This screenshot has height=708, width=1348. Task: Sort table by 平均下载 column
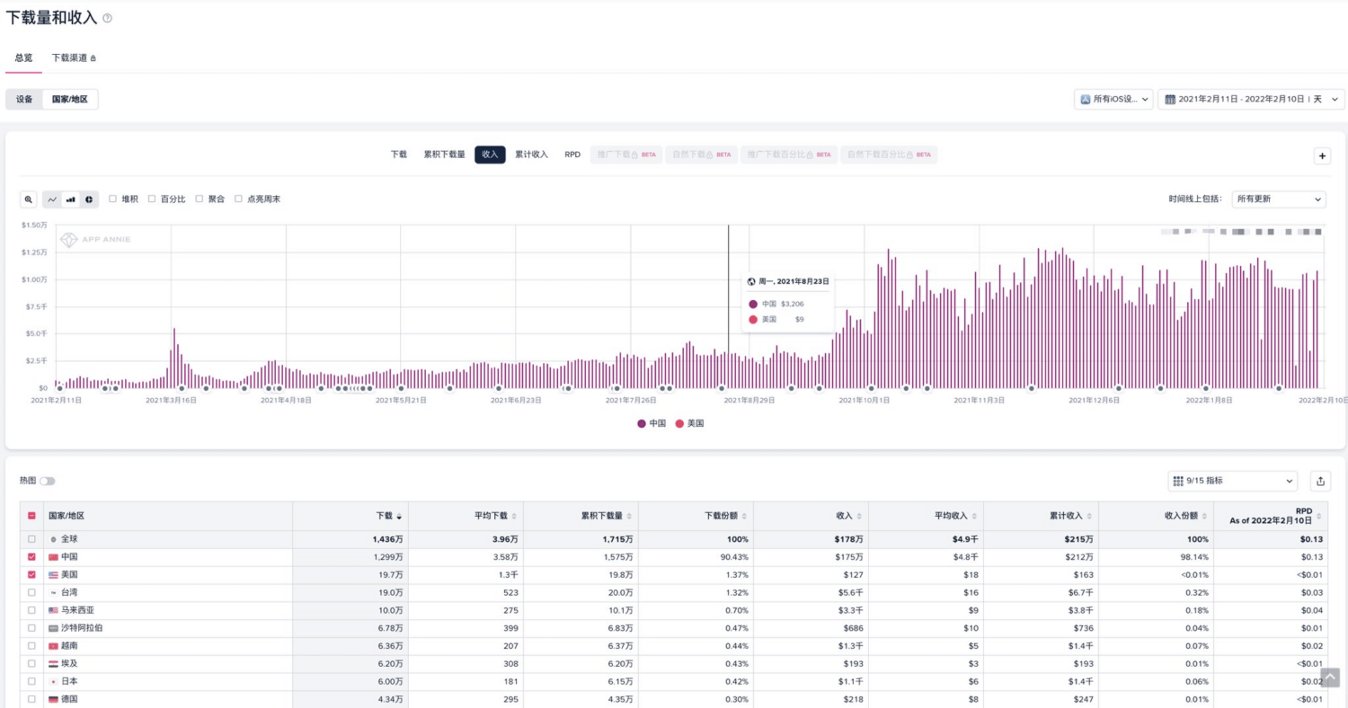pos(514,517)
